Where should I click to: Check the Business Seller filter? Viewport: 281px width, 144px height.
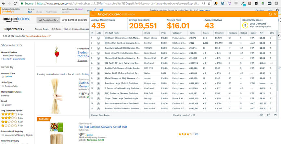[3, 87]
